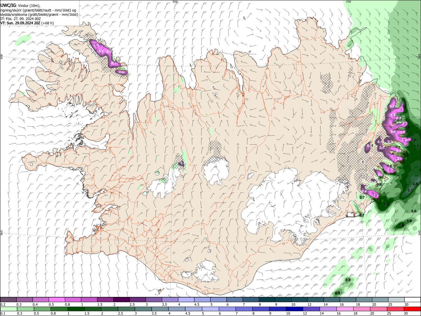Click the '0.1' label in the lower legend row

tap(3, 313)
